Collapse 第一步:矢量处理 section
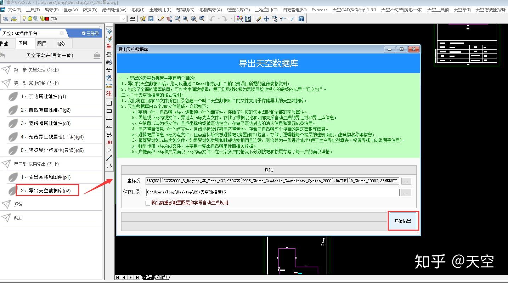This screenshot has width=508, height=283. 51,70
